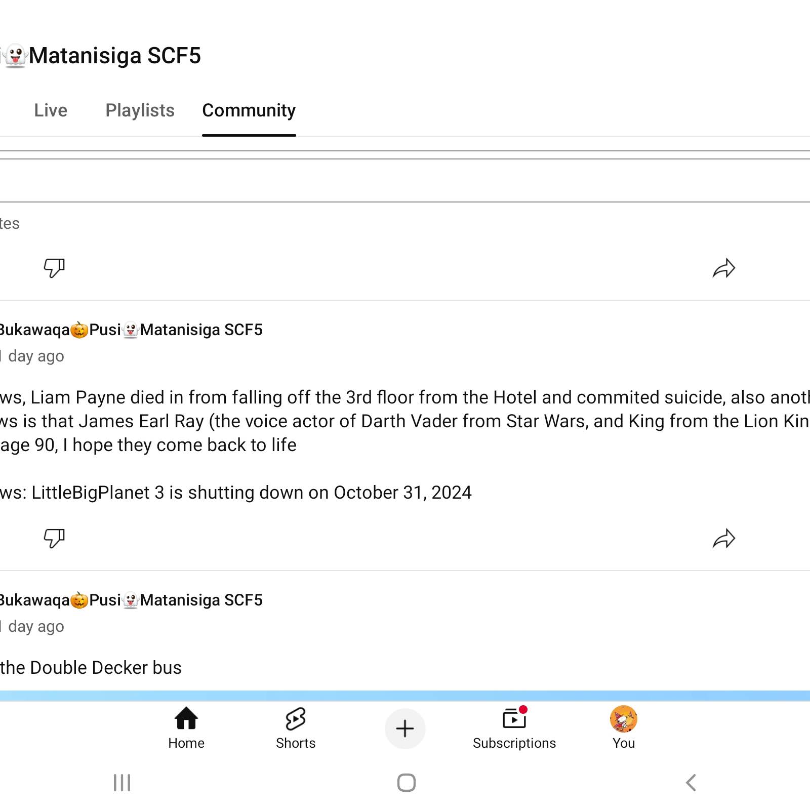Tap the 'hope they come back to life' line
This screenshot has width=810, height=810.
tap(148, 445)
